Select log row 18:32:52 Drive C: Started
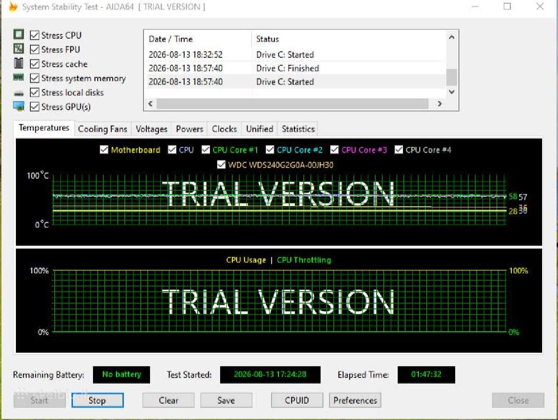Screen dimensions: 558x420 tap(295, 54)
